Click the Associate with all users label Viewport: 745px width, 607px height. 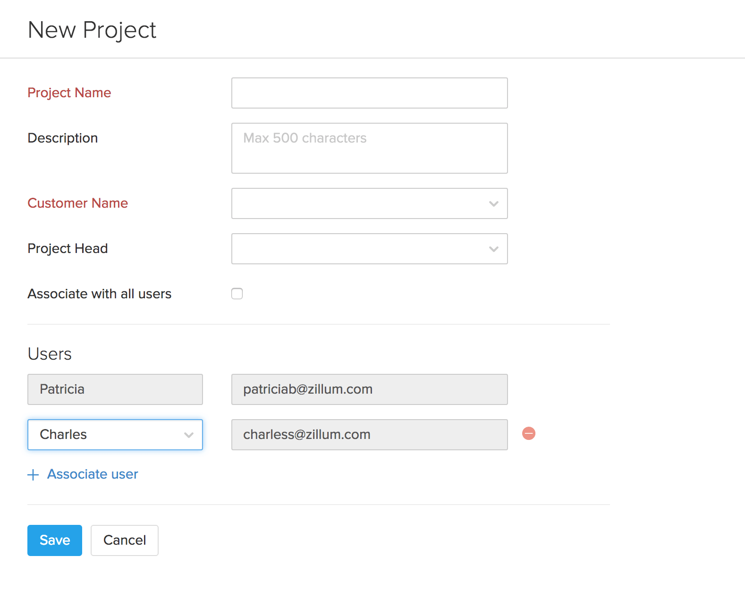tap(100, 294)
